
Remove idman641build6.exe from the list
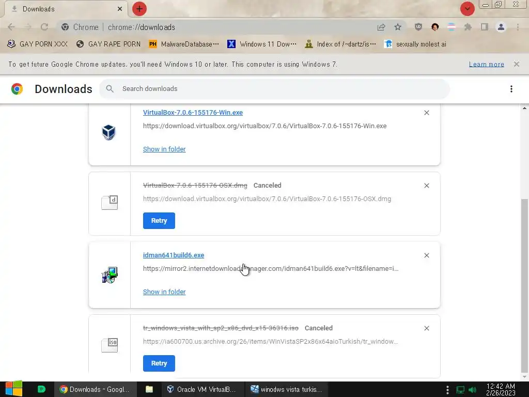coord(426,255)
